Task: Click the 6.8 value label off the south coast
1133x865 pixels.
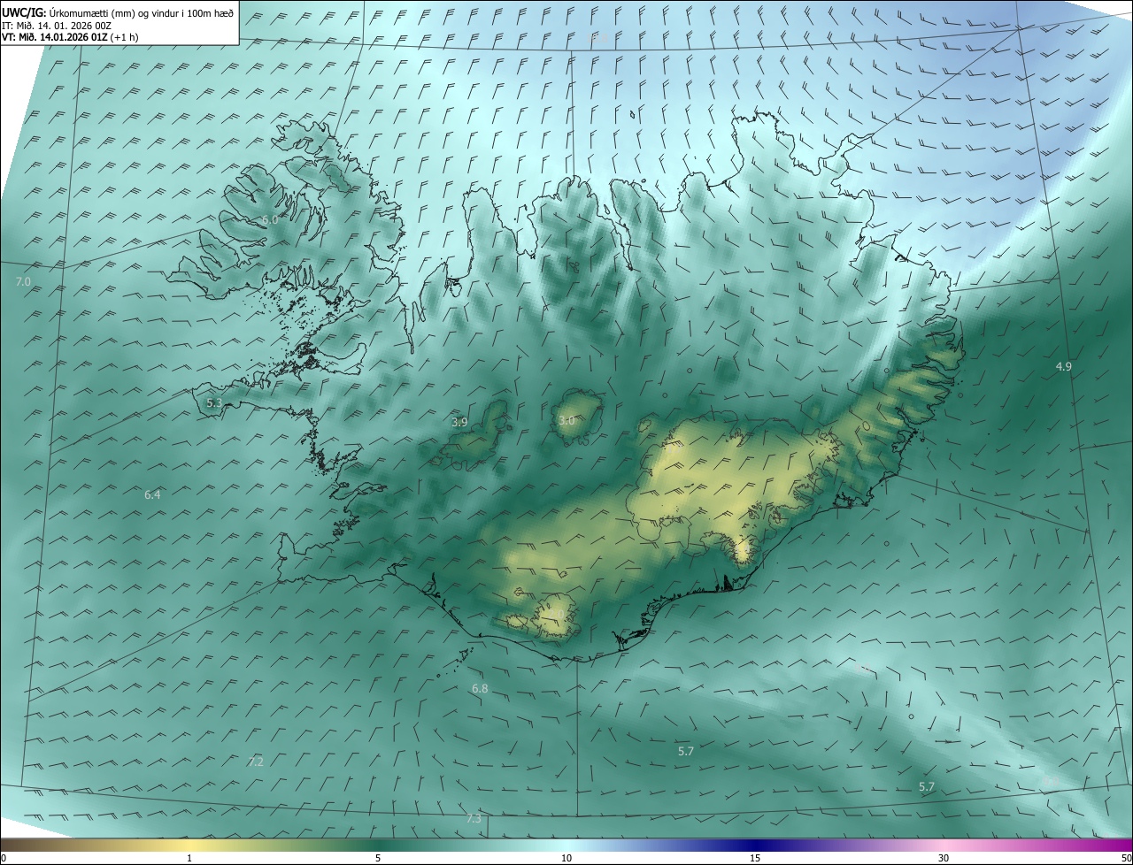Action: coord(480,688)
